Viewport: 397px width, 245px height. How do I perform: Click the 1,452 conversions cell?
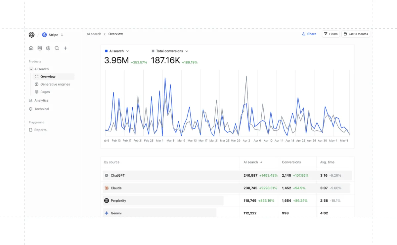pyautogui.click(x=287, y=188)
